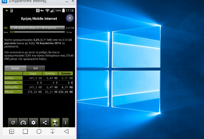Switch to the Mobile tab
This screenshot has width=204, height=139.
15,68
